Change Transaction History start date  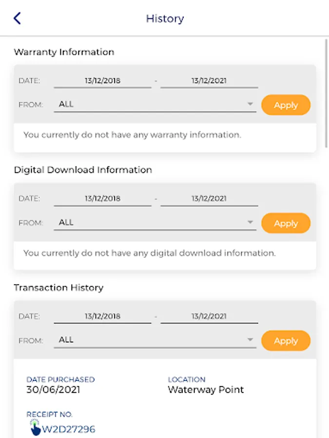tap(102, 316)
